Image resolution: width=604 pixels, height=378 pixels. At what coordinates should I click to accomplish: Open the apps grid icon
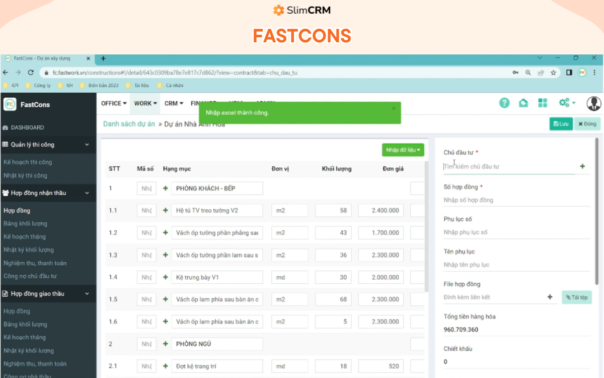point(542,103)
